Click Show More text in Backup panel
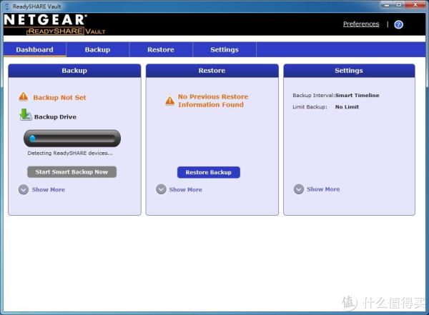The width and height of the screenshot is (429, 315). click(x=49, y=189)
